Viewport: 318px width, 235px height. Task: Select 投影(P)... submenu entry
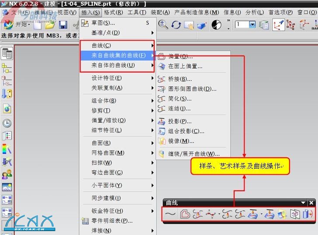[193, 121]
